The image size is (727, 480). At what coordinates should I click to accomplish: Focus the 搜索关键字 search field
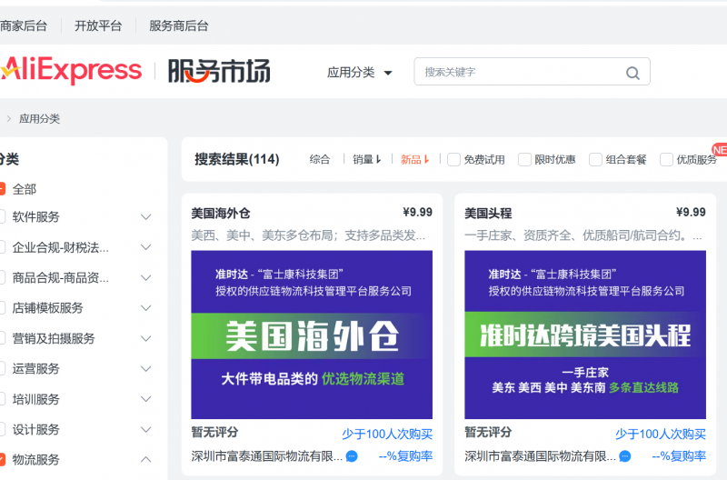(532, 72)
